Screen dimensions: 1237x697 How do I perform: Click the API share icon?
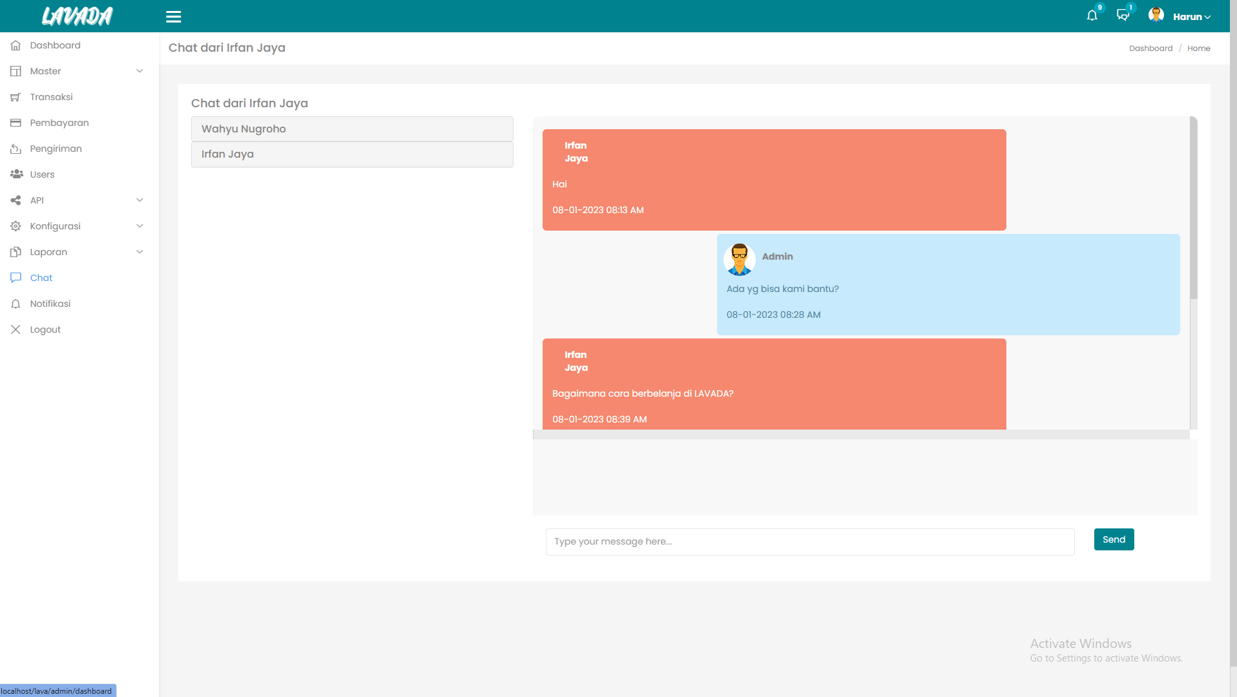click(16, 200)
